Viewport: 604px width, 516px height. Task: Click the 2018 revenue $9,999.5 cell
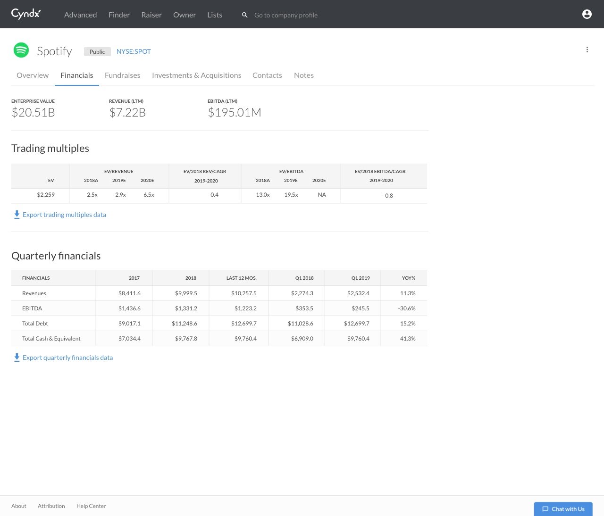[186, 293]
